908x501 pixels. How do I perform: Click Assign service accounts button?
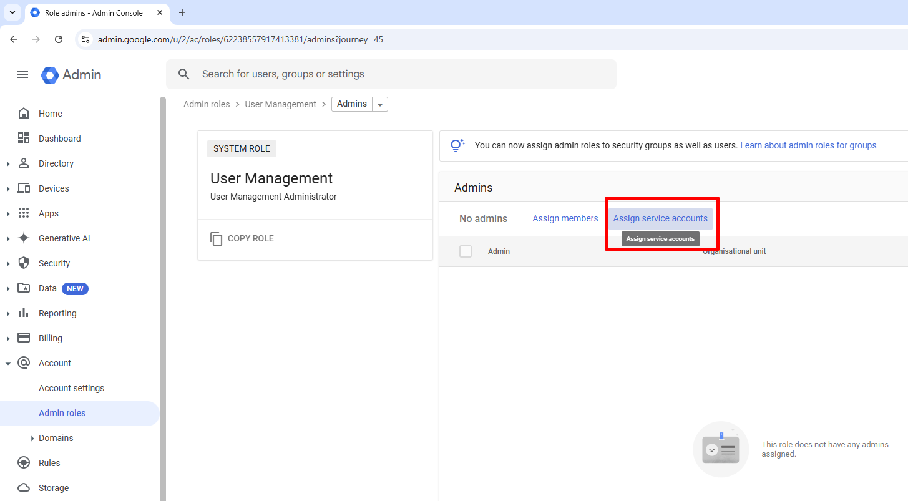pyautogui.click(x=660, y=218)
